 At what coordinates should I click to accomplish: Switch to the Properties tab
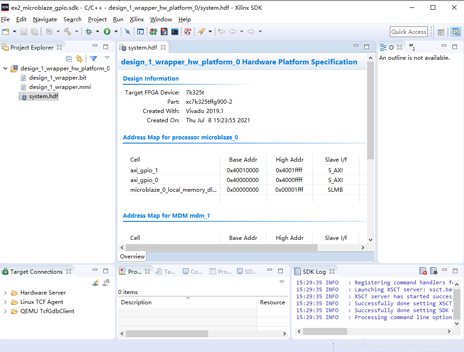pyautogui.click(x=221, y=271)
